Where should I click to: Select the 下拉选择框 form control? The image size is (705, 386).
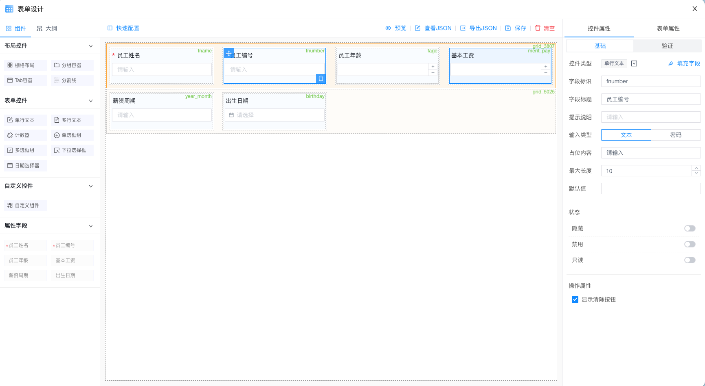pos(72,150)
